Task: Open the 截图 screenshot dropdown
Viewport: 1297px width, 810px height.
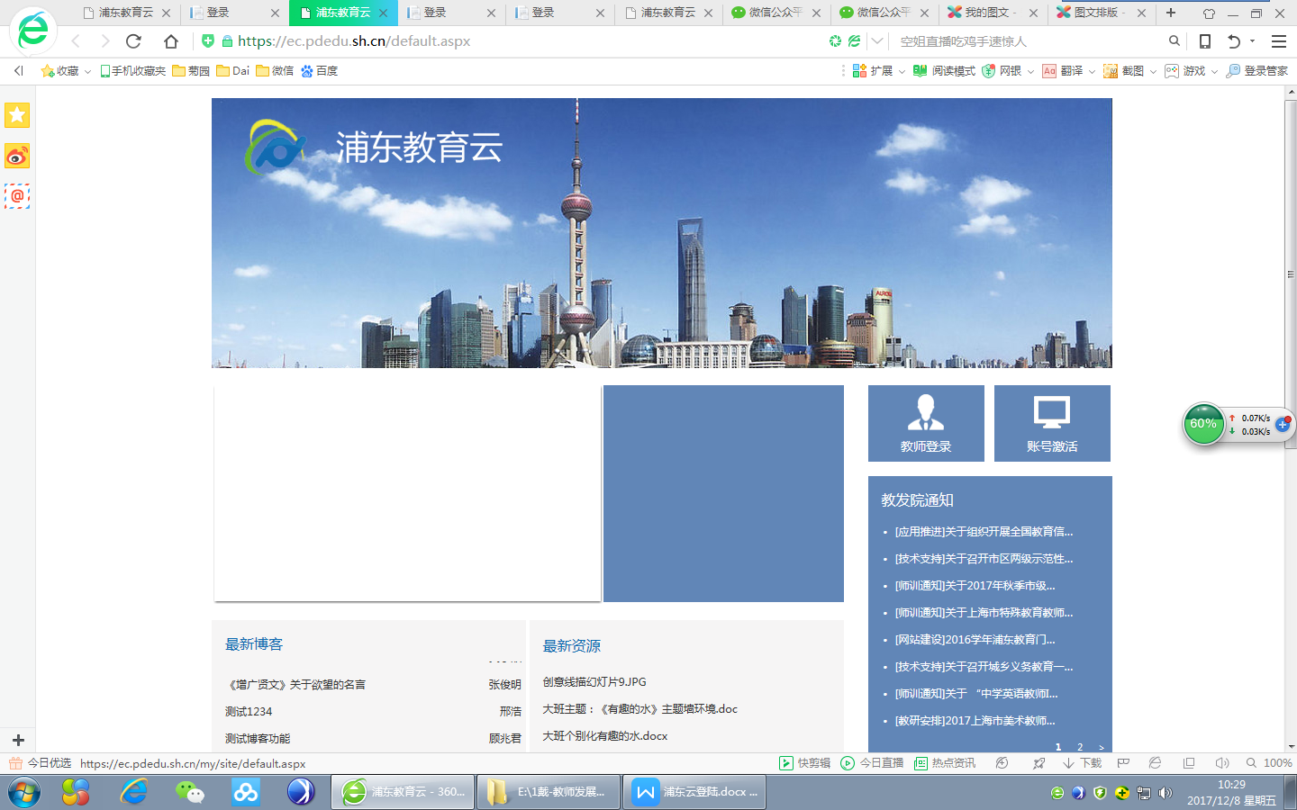Action: pyautogui.click(x=1153, y=72)
